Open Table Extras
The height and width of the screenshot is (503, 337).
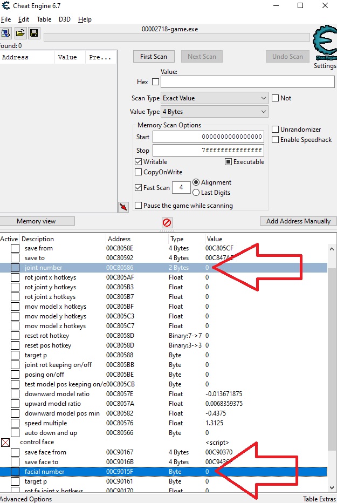(320, 499)
